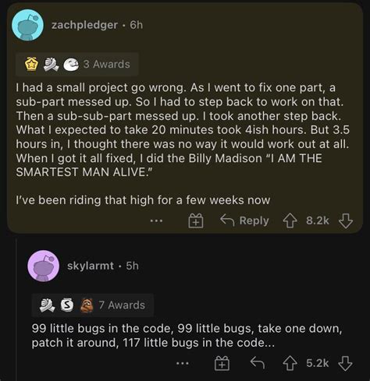Click the 8.2k vote count
Image resolution: width=370 pixels, height=381 pixels.
point(318,220)
